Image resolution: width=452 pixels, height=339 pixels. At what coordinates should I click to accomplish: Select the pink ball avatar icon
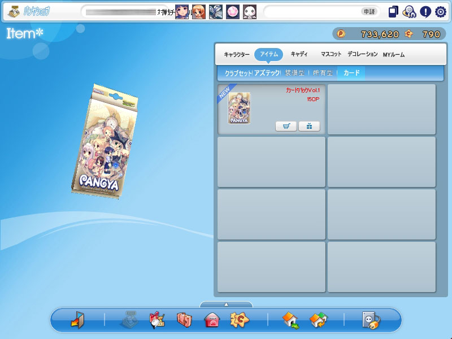click(x=233, y=12)
